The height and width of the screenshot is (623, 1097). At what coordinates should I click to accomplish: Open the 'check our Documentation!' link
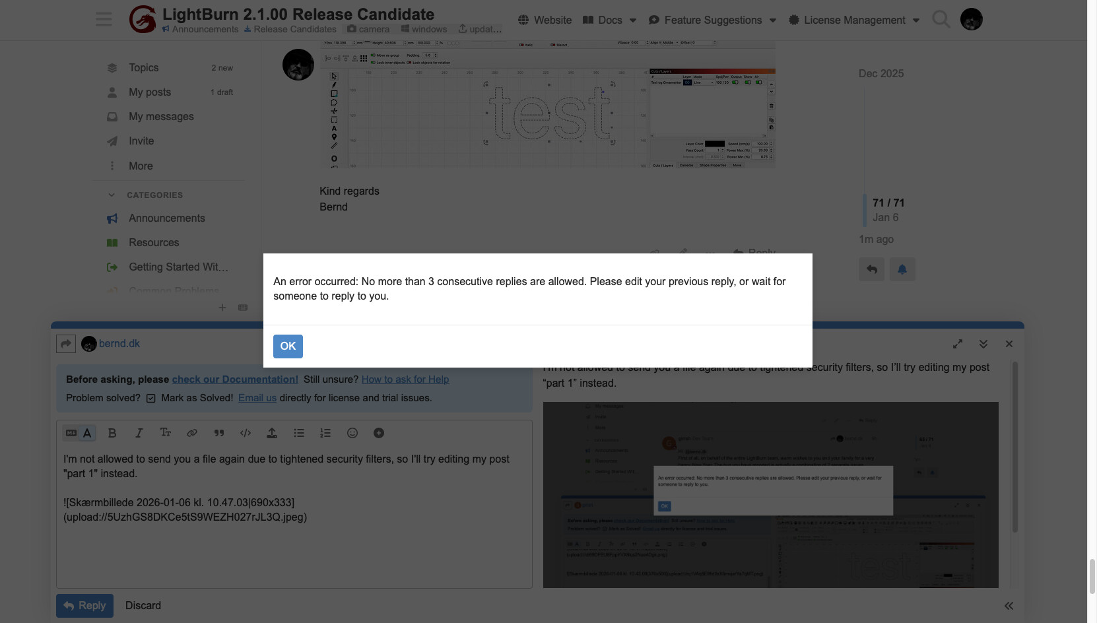(235, 379)
